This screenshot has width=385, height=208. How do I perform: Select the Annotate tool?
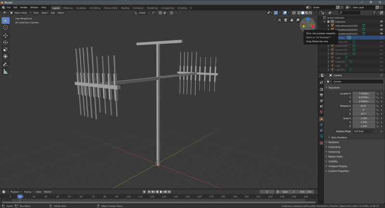coord(5,64)
